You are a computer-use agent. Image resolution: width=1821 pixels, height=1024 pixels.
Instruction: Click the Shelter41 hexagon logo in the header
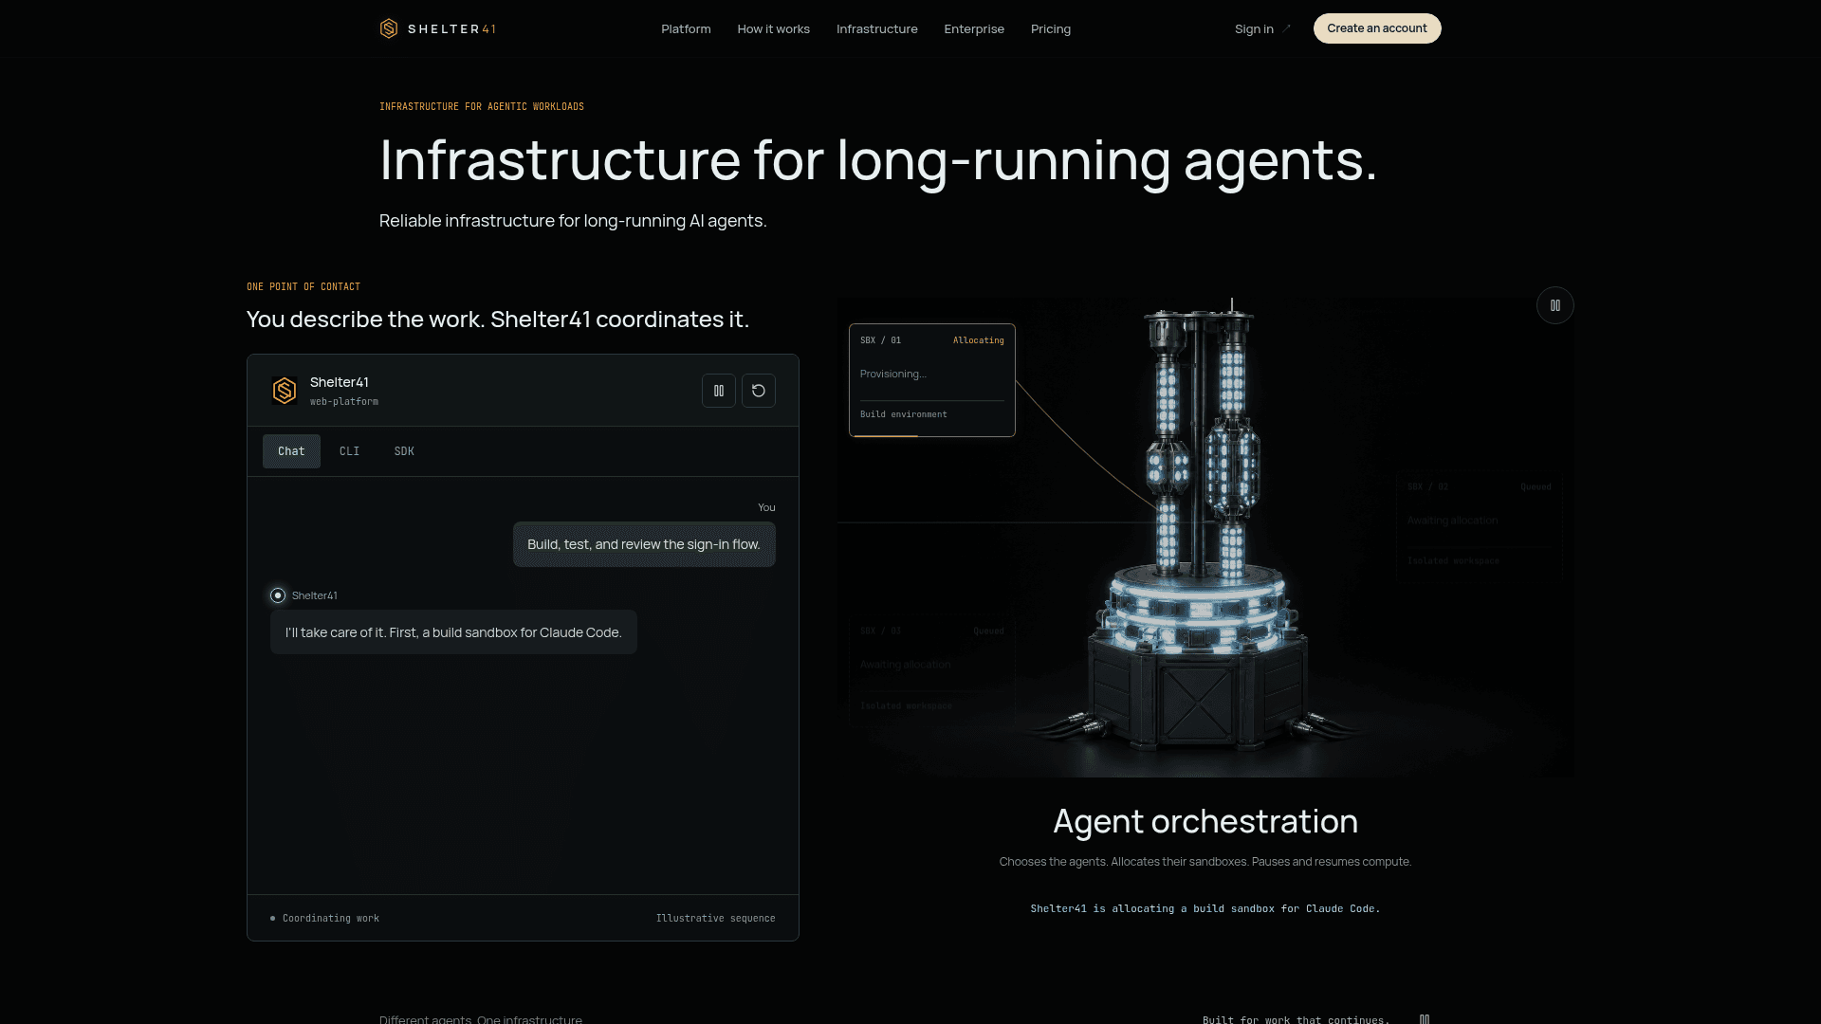pos(388,28)
